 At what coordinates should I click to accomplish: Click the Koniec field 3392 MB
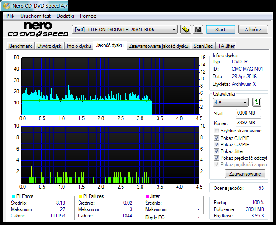click(249, 123)
